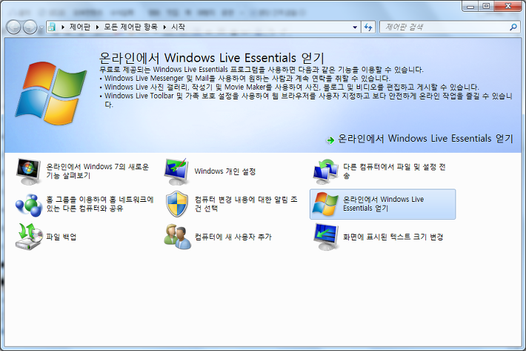The image size is (526, 351).
Task: Select 모든 제어판 항목 in the breadcrumb
Action: click(x=130, y=27)
